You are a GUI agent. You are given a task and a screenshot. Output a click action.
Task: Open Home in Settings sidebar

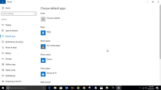pos(8,8)
